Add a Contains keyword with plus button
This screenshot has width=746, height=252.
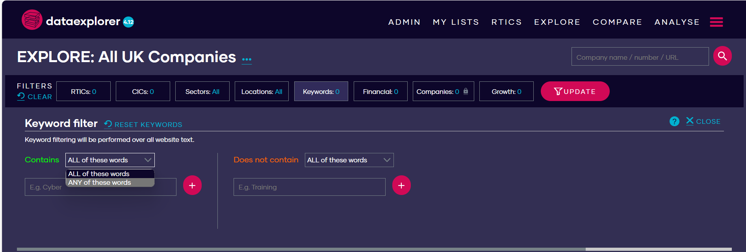[x=192, y=185]
